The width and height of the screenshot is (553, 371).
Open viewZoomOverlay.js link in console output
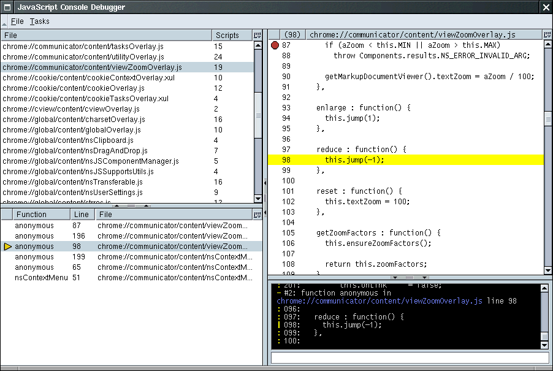(x=379, y=301)
